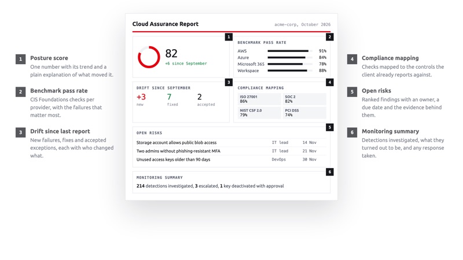The image size is (463, 260).
Task: Select the 'One number with its trend' description
Action: pos(71,70)
